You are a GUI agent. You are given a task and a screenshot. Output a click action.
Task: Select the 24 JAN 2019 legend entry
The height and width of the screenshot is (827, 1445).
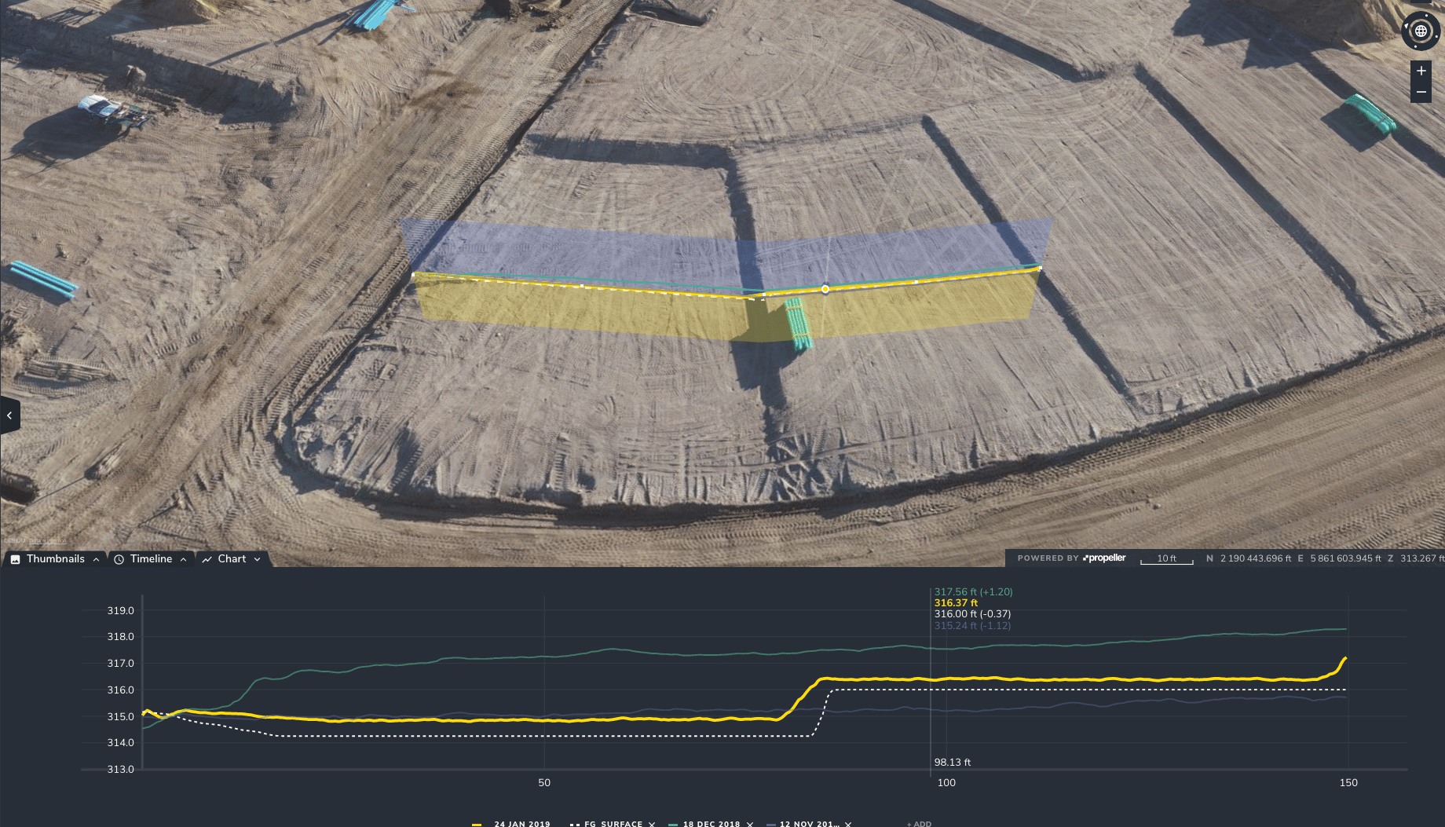point(522,824)
